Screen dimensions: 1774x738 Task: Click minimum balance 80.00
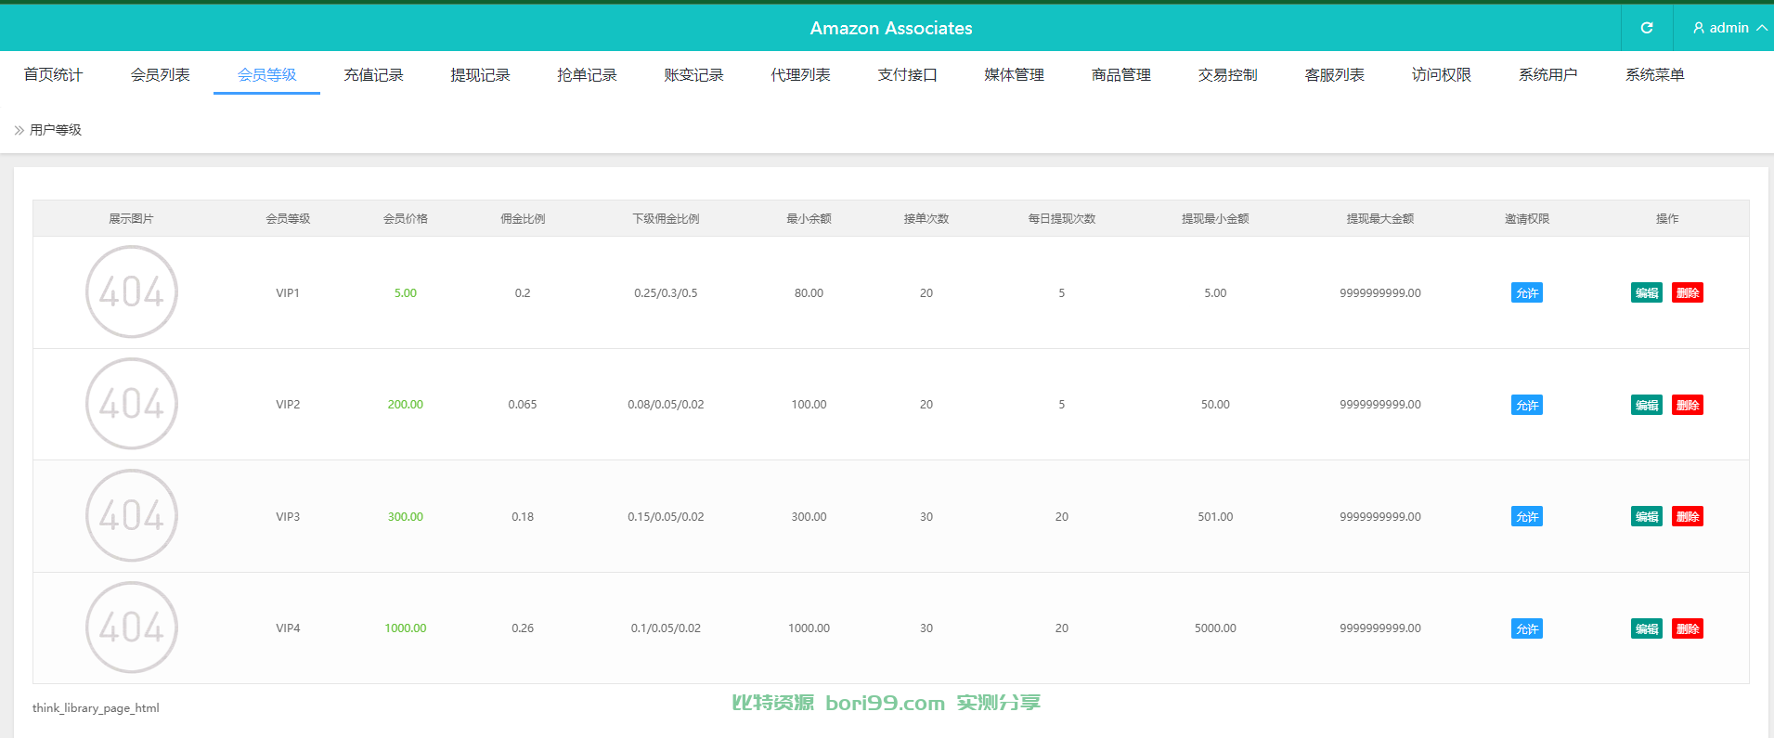click(809, 292)
